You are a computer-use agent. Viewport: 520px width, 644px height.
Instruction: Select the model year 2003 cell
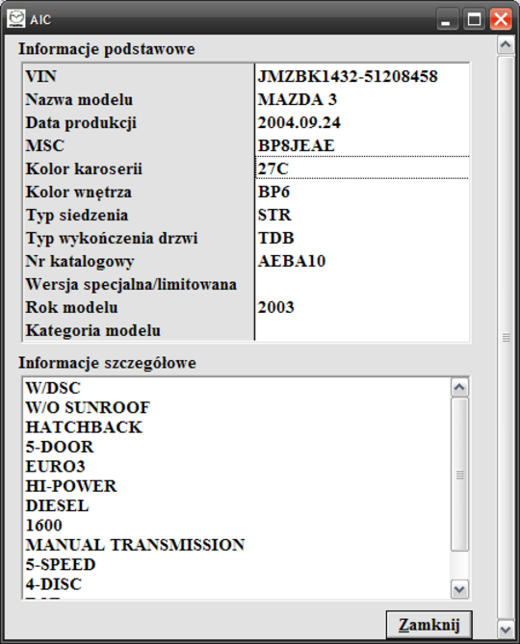362,307
